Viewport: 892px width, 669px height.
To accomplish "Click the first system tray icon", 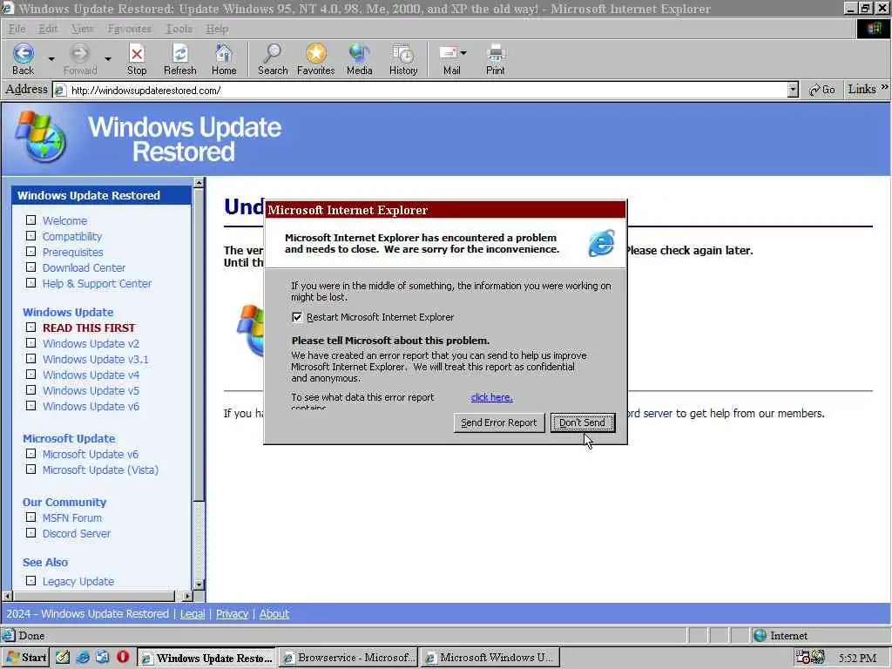I will pyautogui.click(x=802, y=657).
